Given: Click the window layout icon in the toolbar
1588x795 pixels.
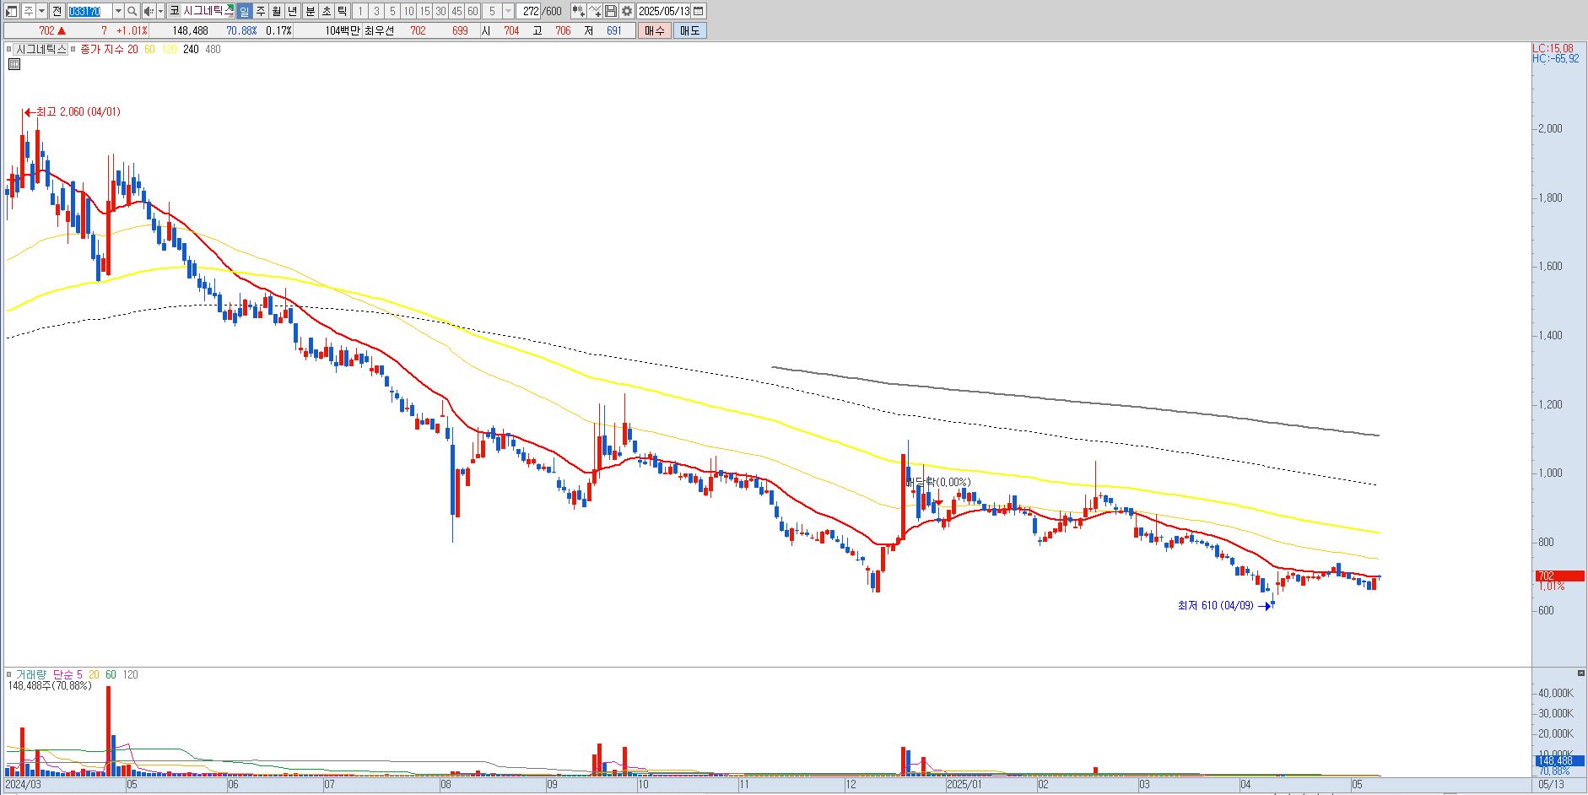Looking at the screenshot, I should 12,11.
